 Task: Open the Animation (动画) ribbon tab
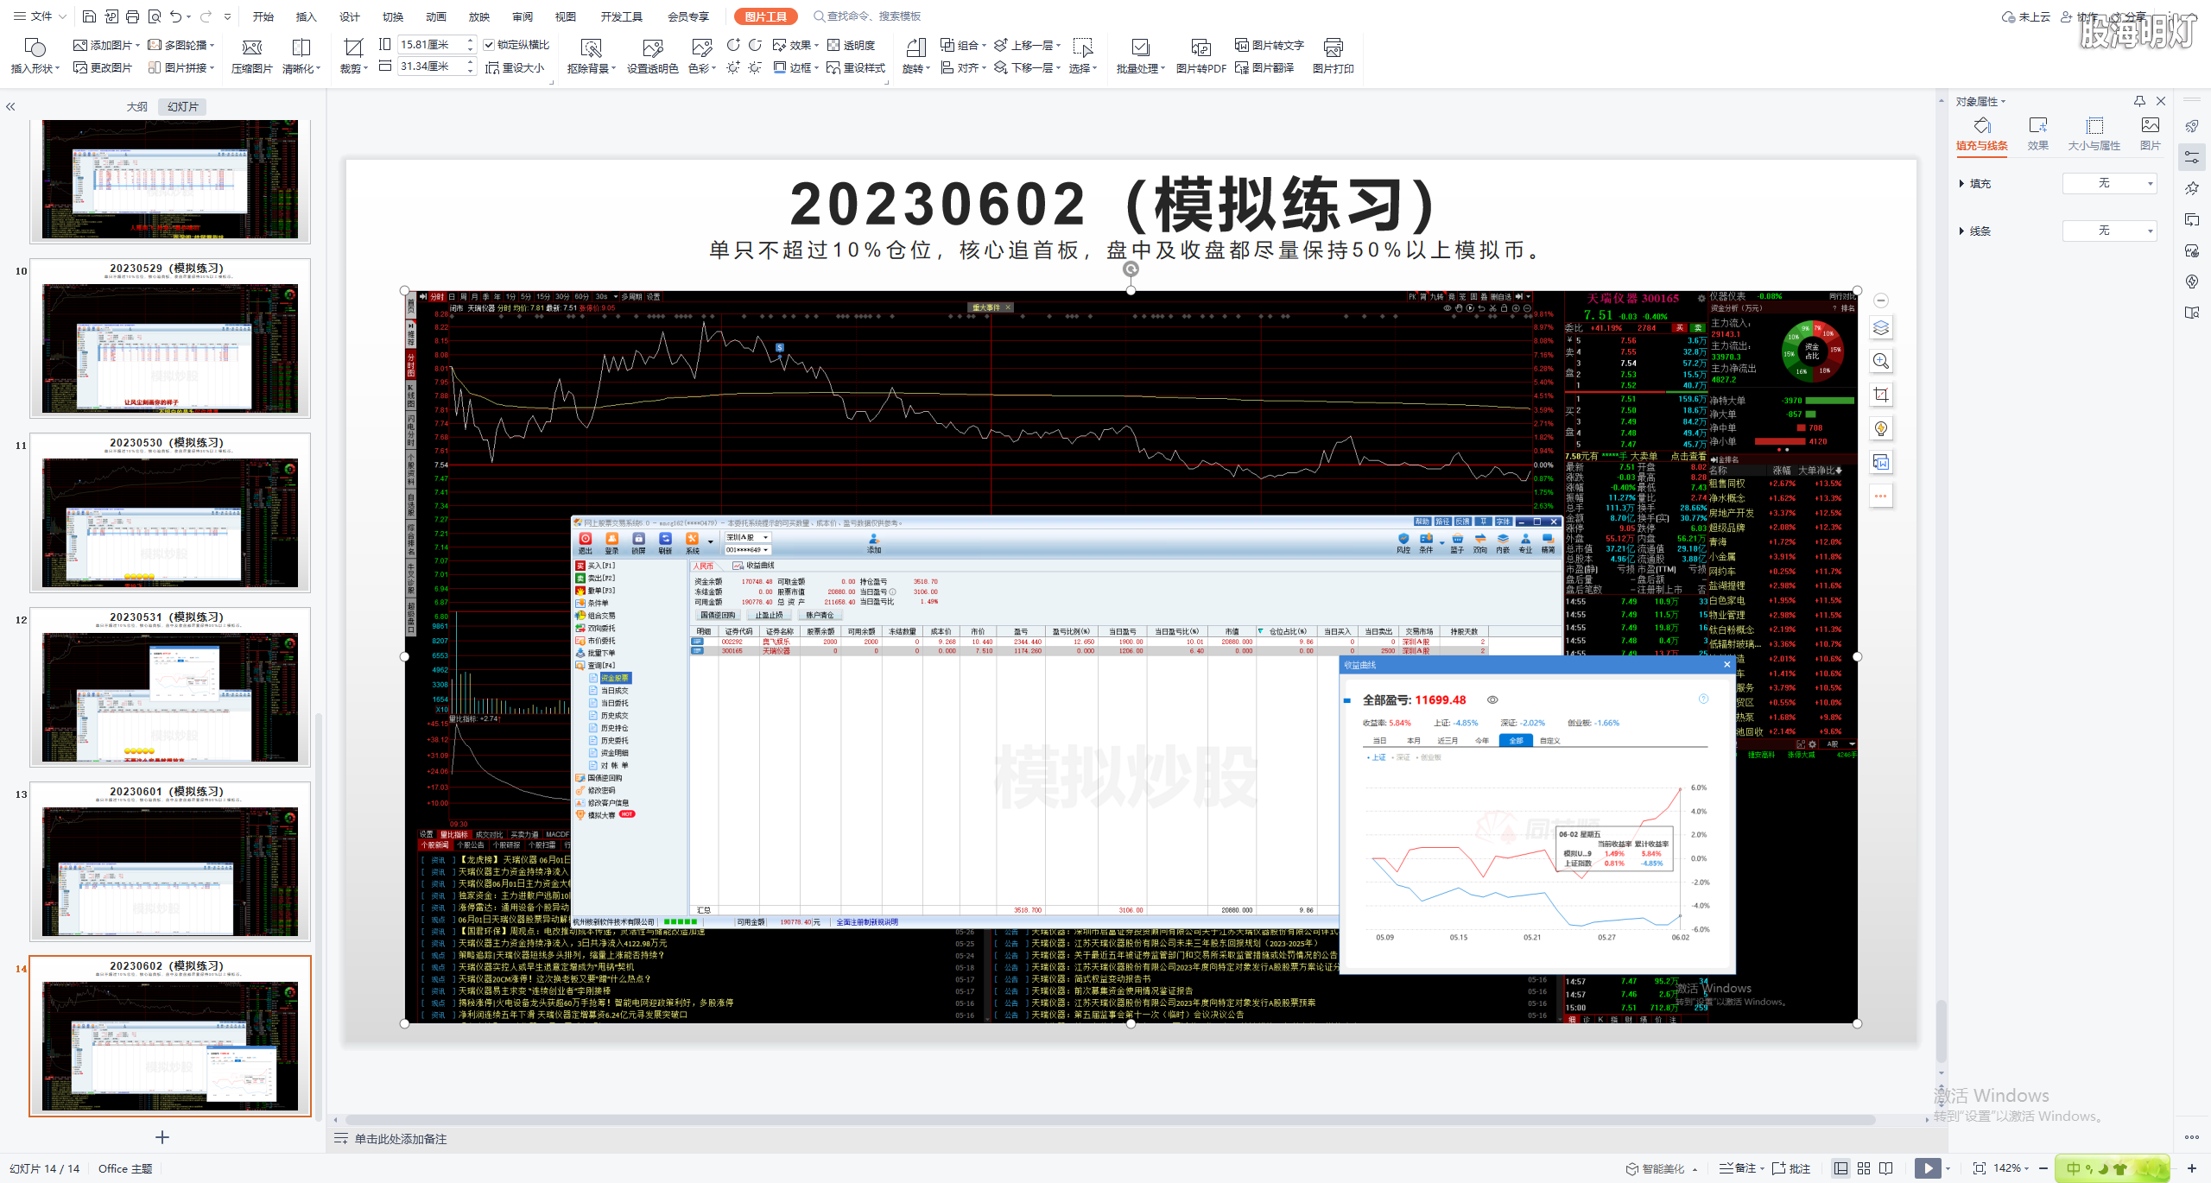[x=435, y=16]
